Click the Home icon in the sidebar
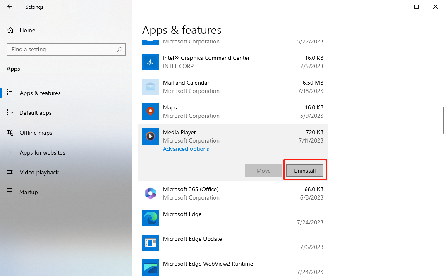The height and width of the screenshot is (276, 445). point(10,30)
